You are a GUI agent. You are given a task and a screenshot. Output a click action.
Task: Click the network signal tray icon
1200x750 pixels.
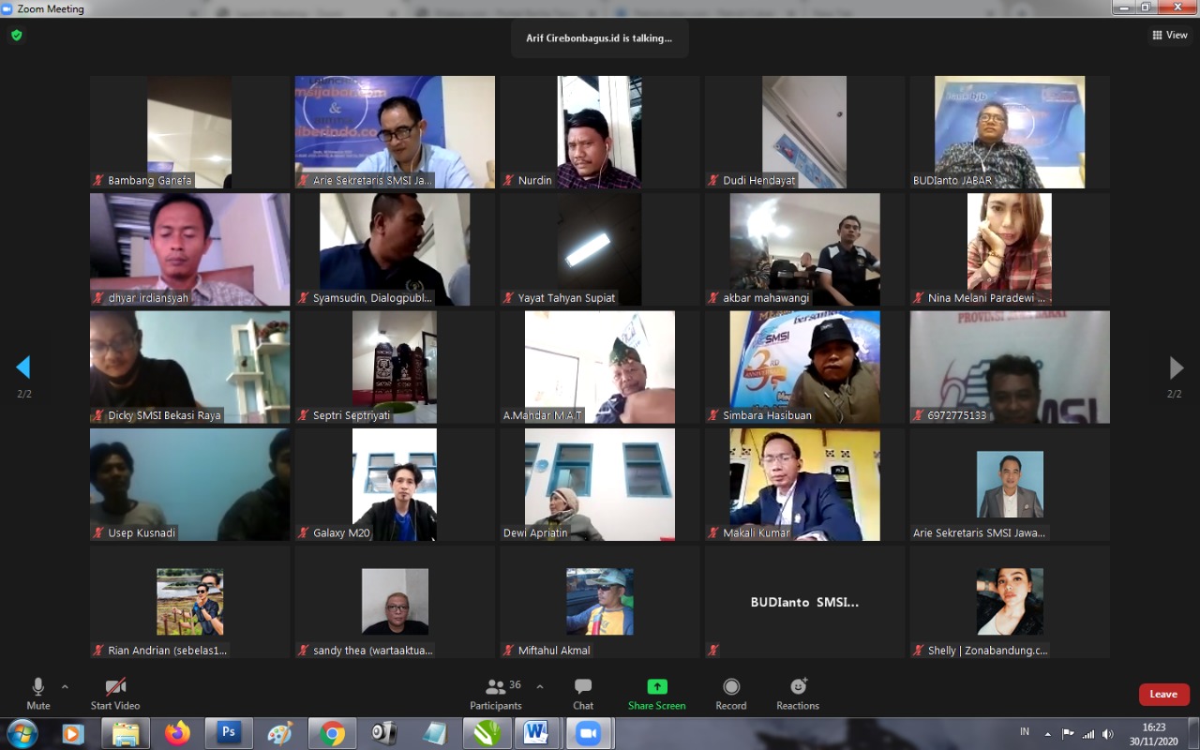(x=1088, y=733)
